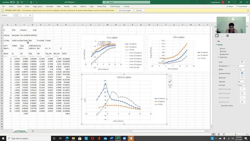250x141 pixels.
Task: Click the taskbar search box
Action: click(x=29, y=138)
